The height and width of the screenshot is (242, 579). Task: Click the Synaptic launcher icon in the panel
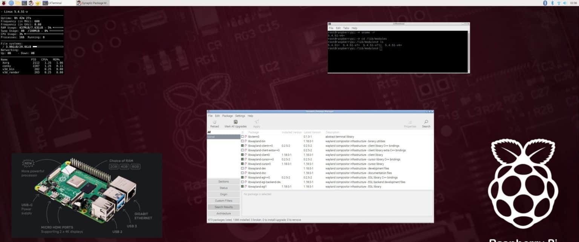pyautogui.click(x=31, y=3)
